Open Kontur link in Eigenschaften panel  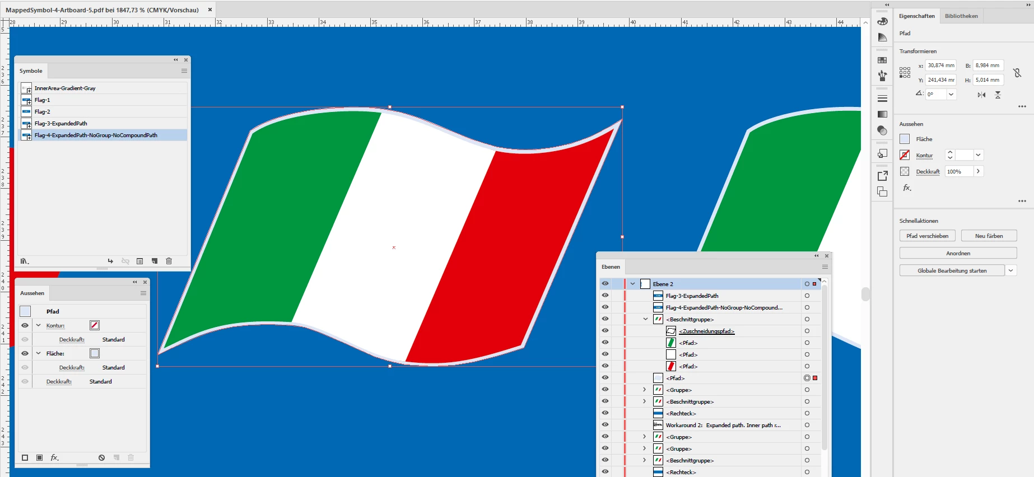(x=924, y=156)
